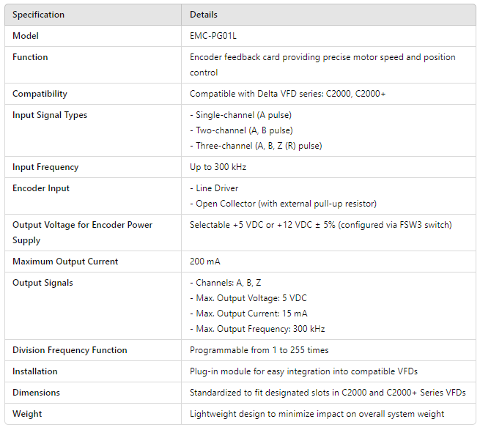Click the Function row label
The height and width of the screenshot is (430, 480).
pos(30,57)
